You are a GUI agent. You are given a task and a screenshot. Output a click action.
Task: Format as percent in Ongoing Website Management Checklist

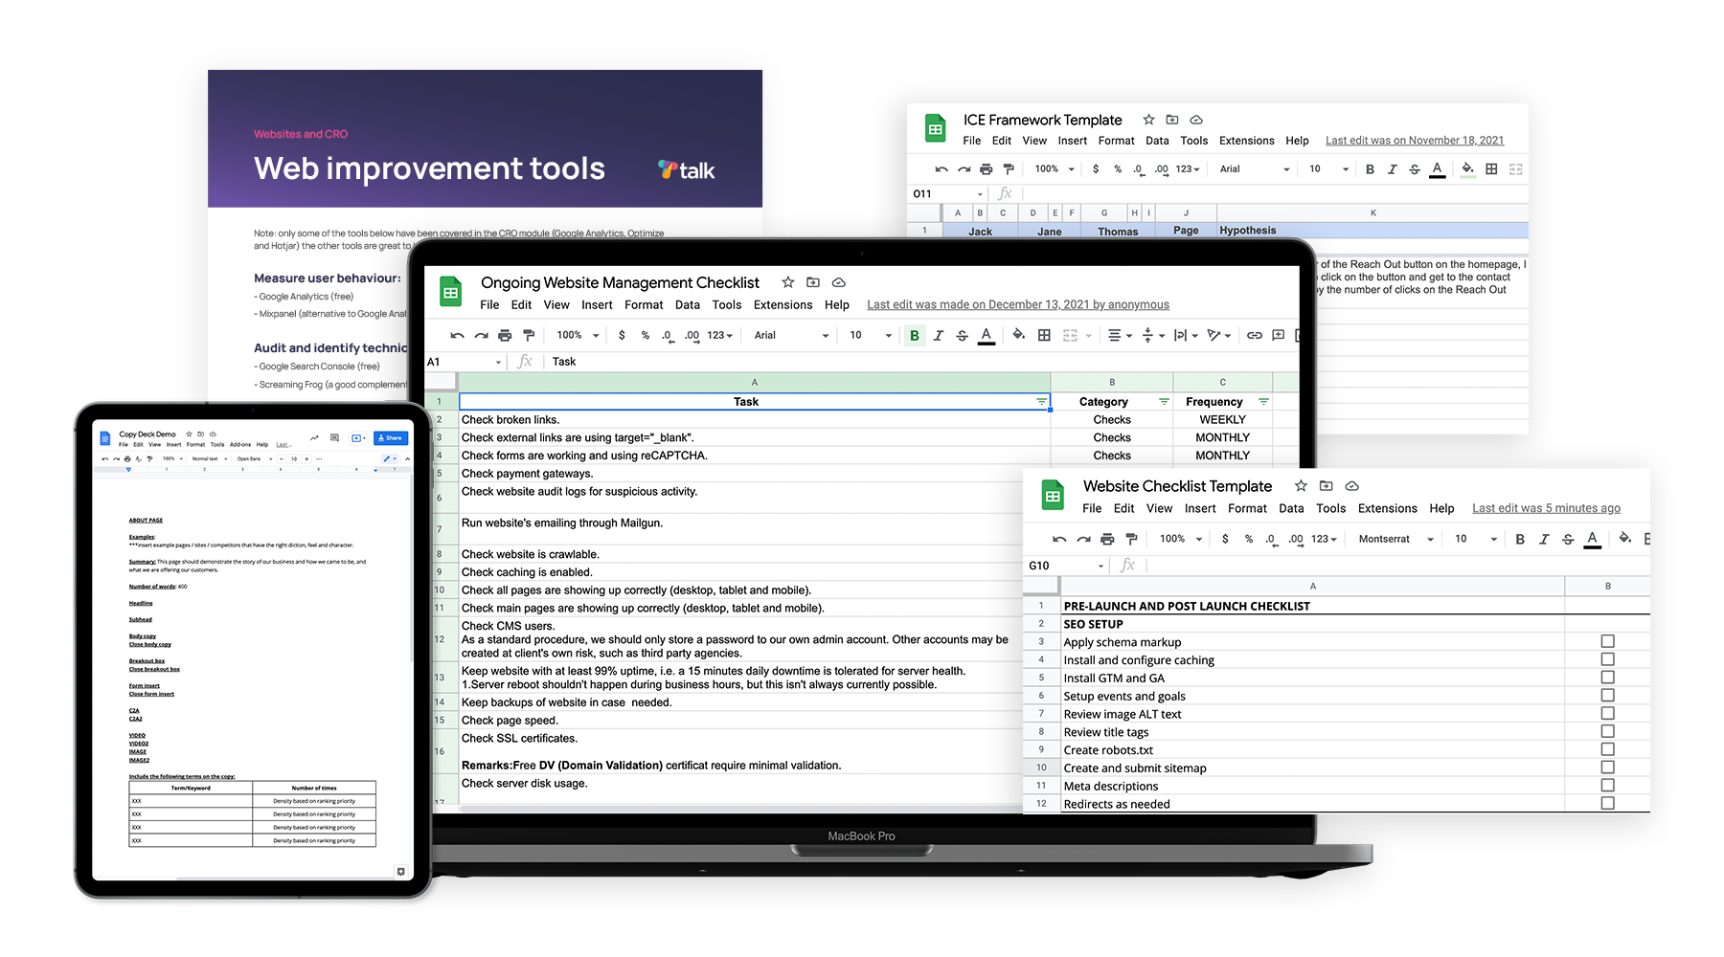(x=646, y=336)
